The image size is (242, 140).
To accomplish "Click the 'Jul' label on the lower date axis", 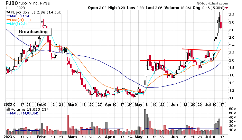I will (x=208, y=137).
